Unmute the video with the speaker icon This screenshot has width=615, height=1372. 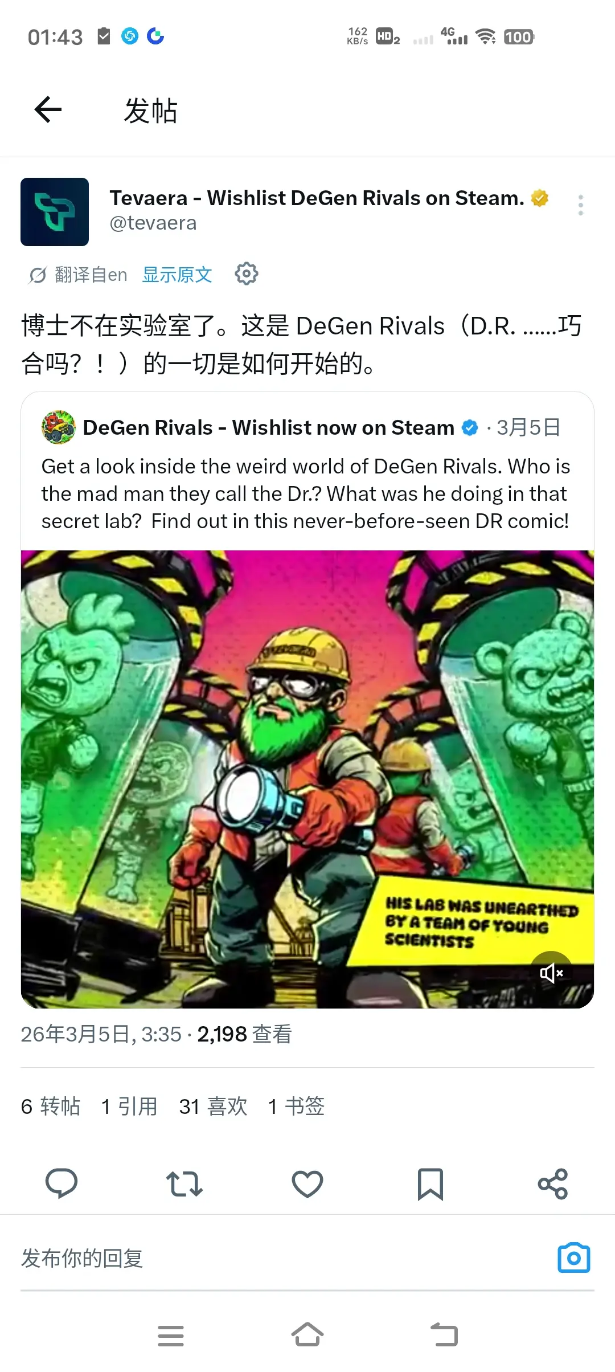coord(551,973)
